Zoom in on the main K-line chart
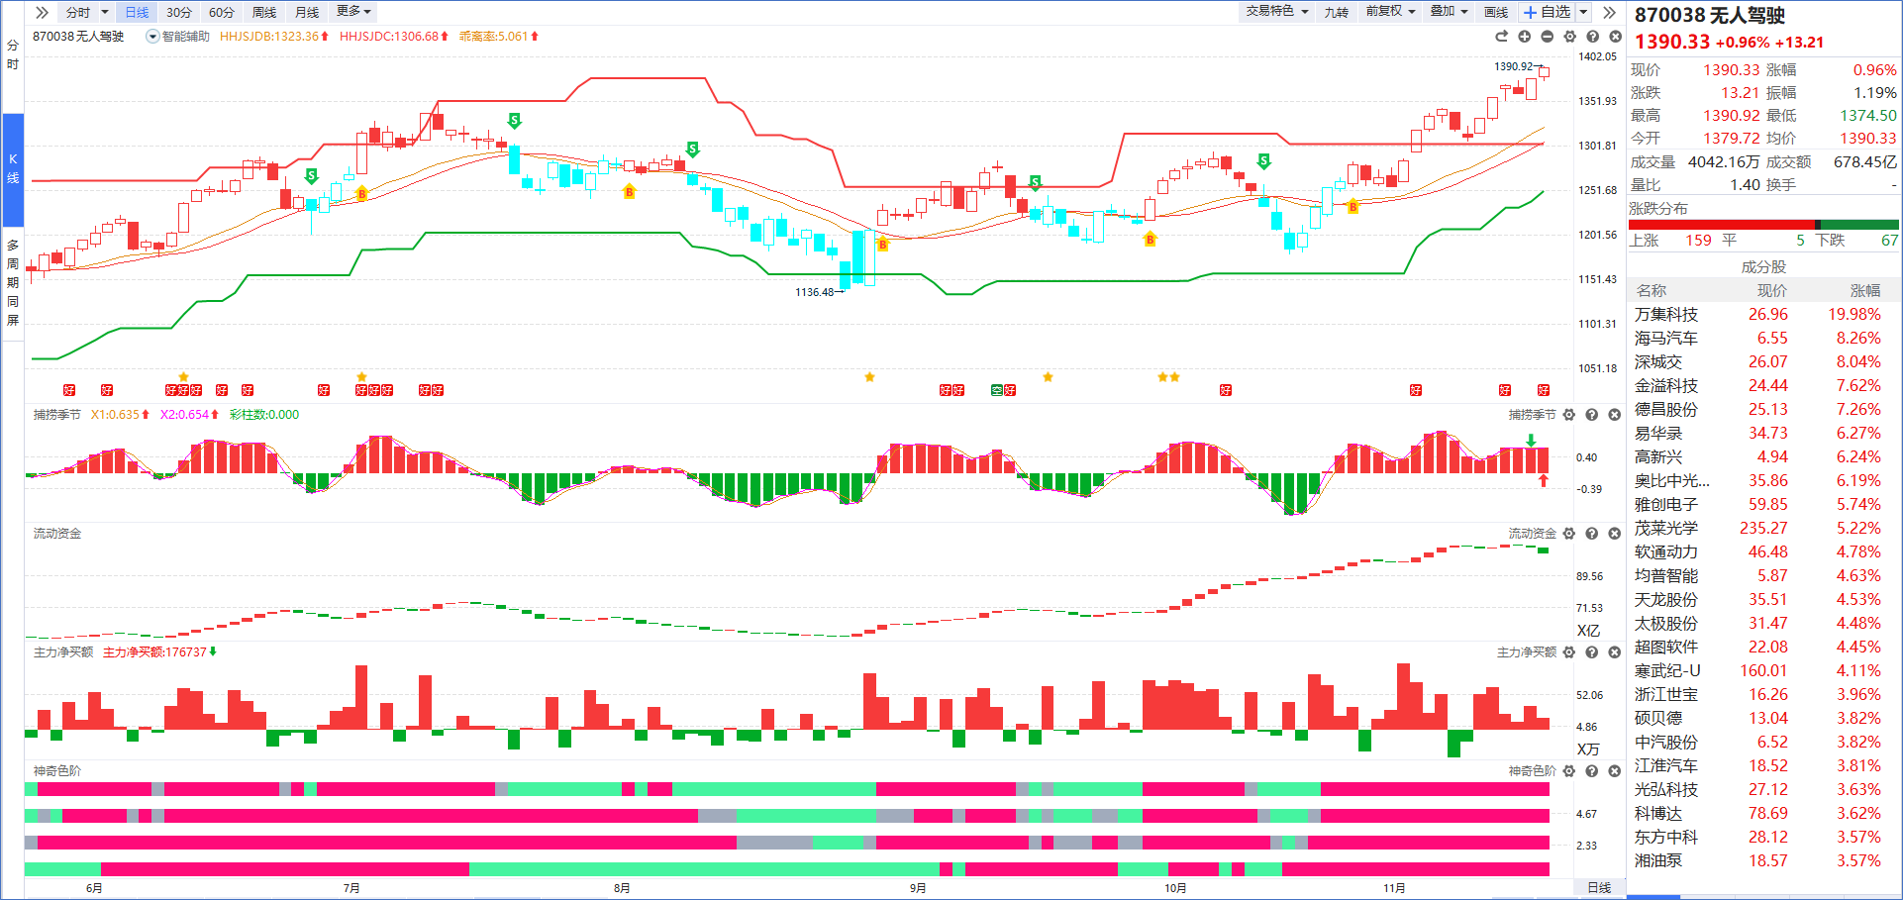Image resolution: width=1903 pixels, height=900 pixels. click(1525, 37)
